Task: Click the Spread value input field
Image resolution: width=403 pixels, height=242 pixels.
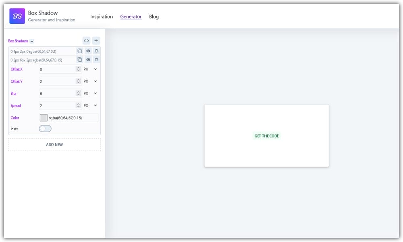Action: click(x=57, y=106)
